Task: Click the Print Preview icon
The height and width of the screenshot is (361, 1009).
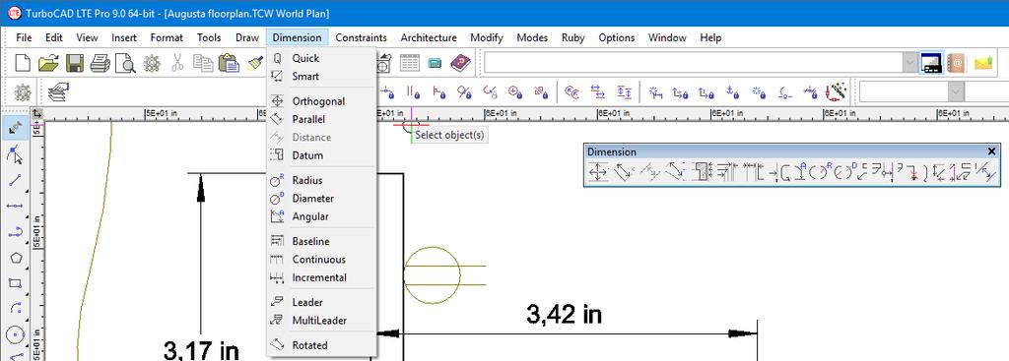Action: pyautogui.click(x=125, y=63)
